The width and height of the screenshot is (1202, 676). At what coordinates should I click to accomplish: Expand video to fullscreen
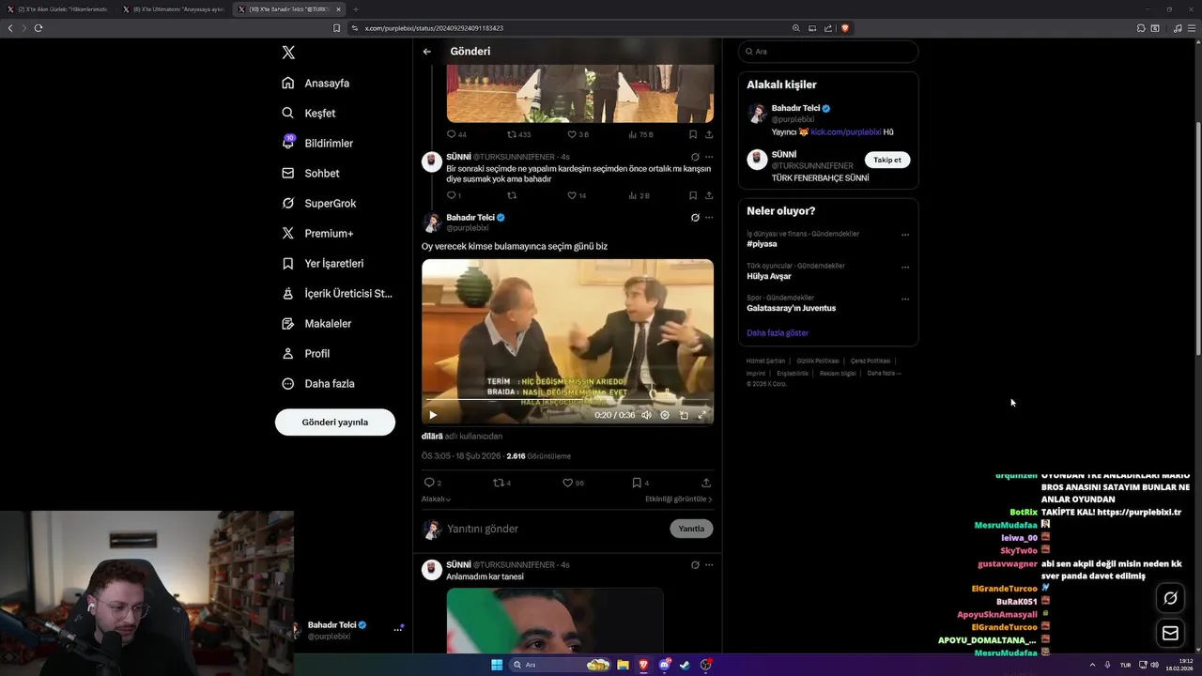(x=701, y=415)
